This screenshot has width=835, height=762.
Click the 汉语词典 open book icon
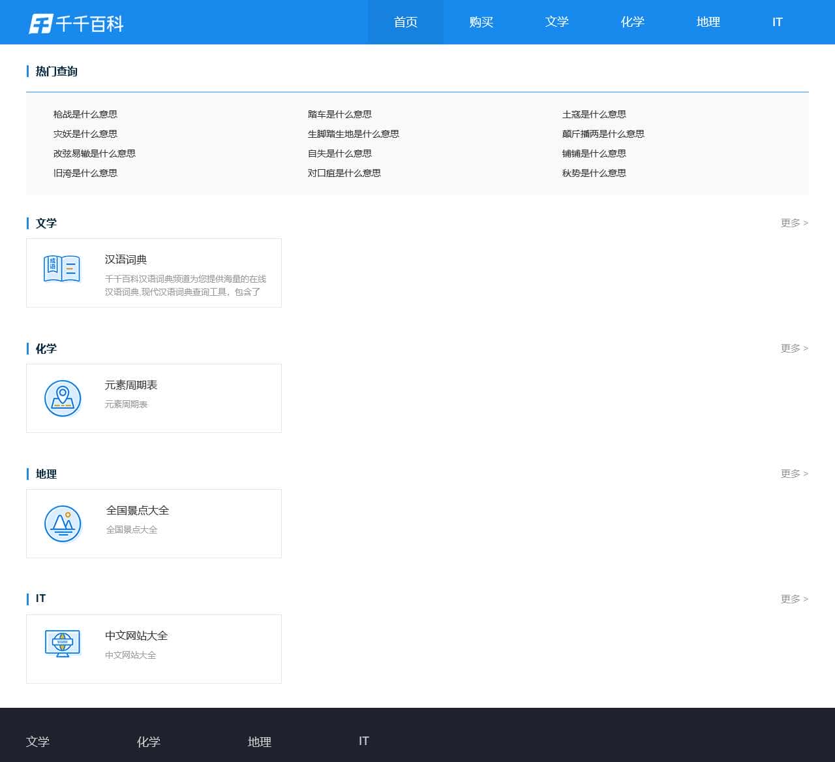[62, 269]
